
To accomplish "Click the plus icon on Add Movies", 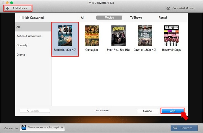I will point(8,8).
